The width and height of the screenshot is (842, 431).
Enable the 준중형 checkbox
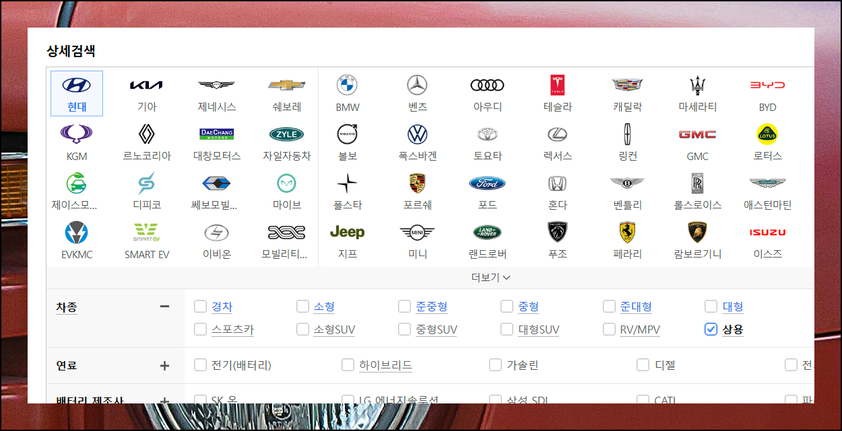pyautogui.click(x=404, y=307)
